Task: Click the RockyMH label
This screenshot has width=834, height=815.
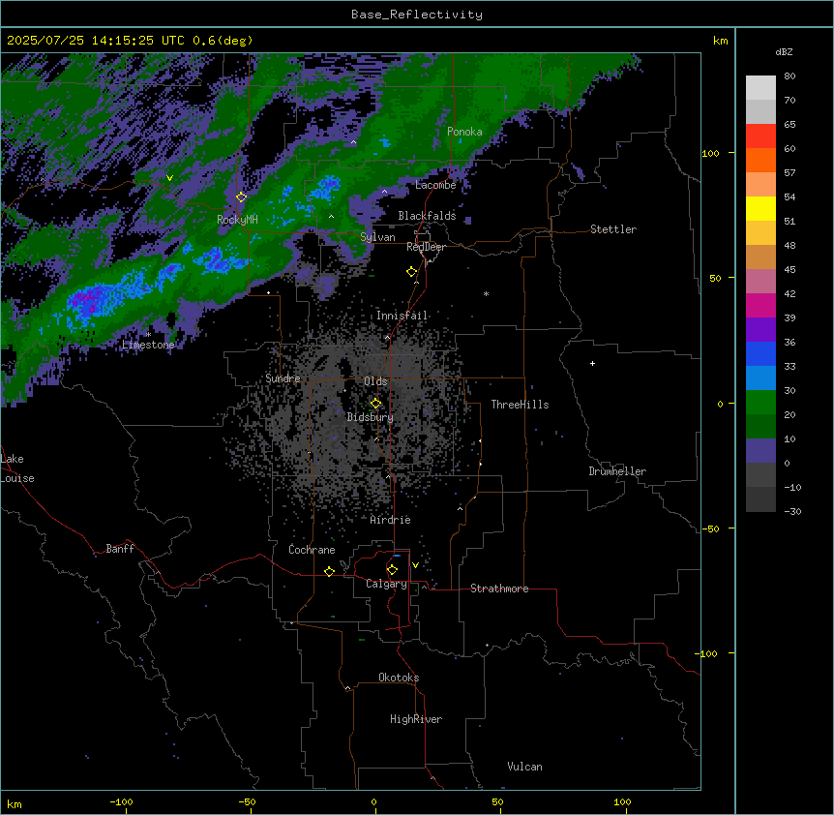Action: 237,219
